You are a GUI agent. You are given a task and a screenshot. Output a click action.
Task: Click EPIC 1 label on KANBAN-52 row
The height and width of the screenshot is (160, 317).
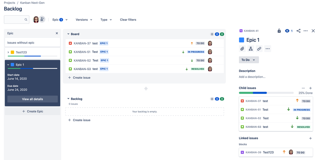[104, 60]
